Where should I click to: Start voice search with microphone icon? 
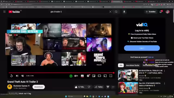click(124, 12)
